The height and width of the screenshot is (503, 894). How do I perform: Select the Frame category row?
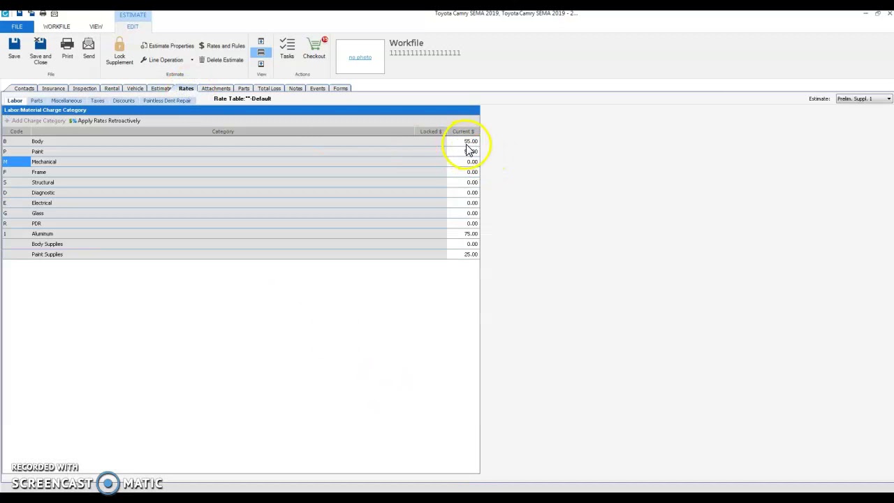tap(240, 172)
